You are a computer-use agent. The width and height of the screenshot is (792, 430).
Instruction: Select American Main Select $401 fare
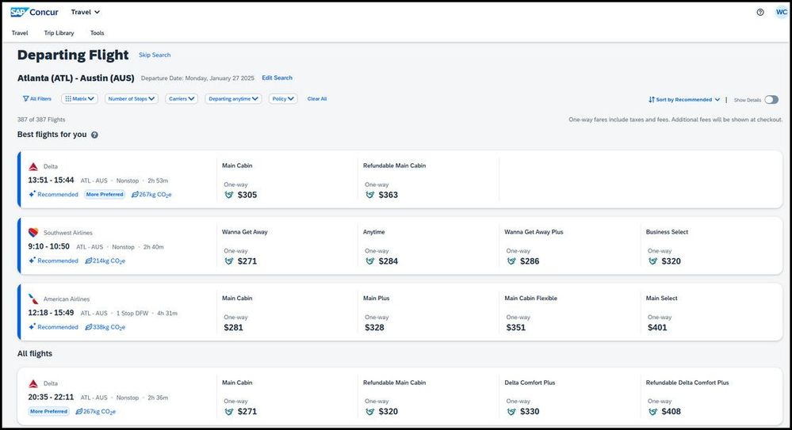tap(711, 313)
